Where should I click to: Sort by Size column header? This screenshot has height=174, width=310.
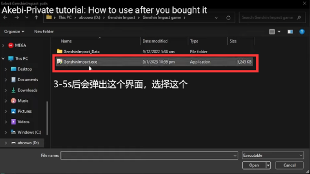tap(233, 41)
